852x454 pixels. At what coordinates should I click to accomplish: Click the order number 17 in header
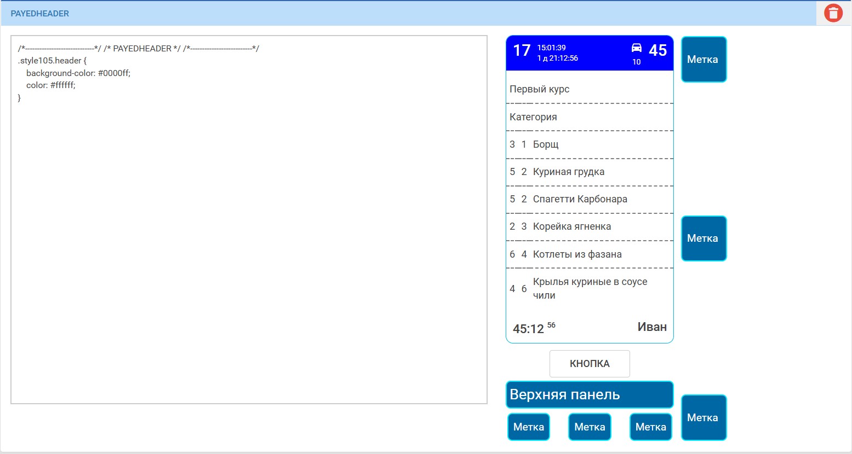pyautogui.click(x=522, y=51)
